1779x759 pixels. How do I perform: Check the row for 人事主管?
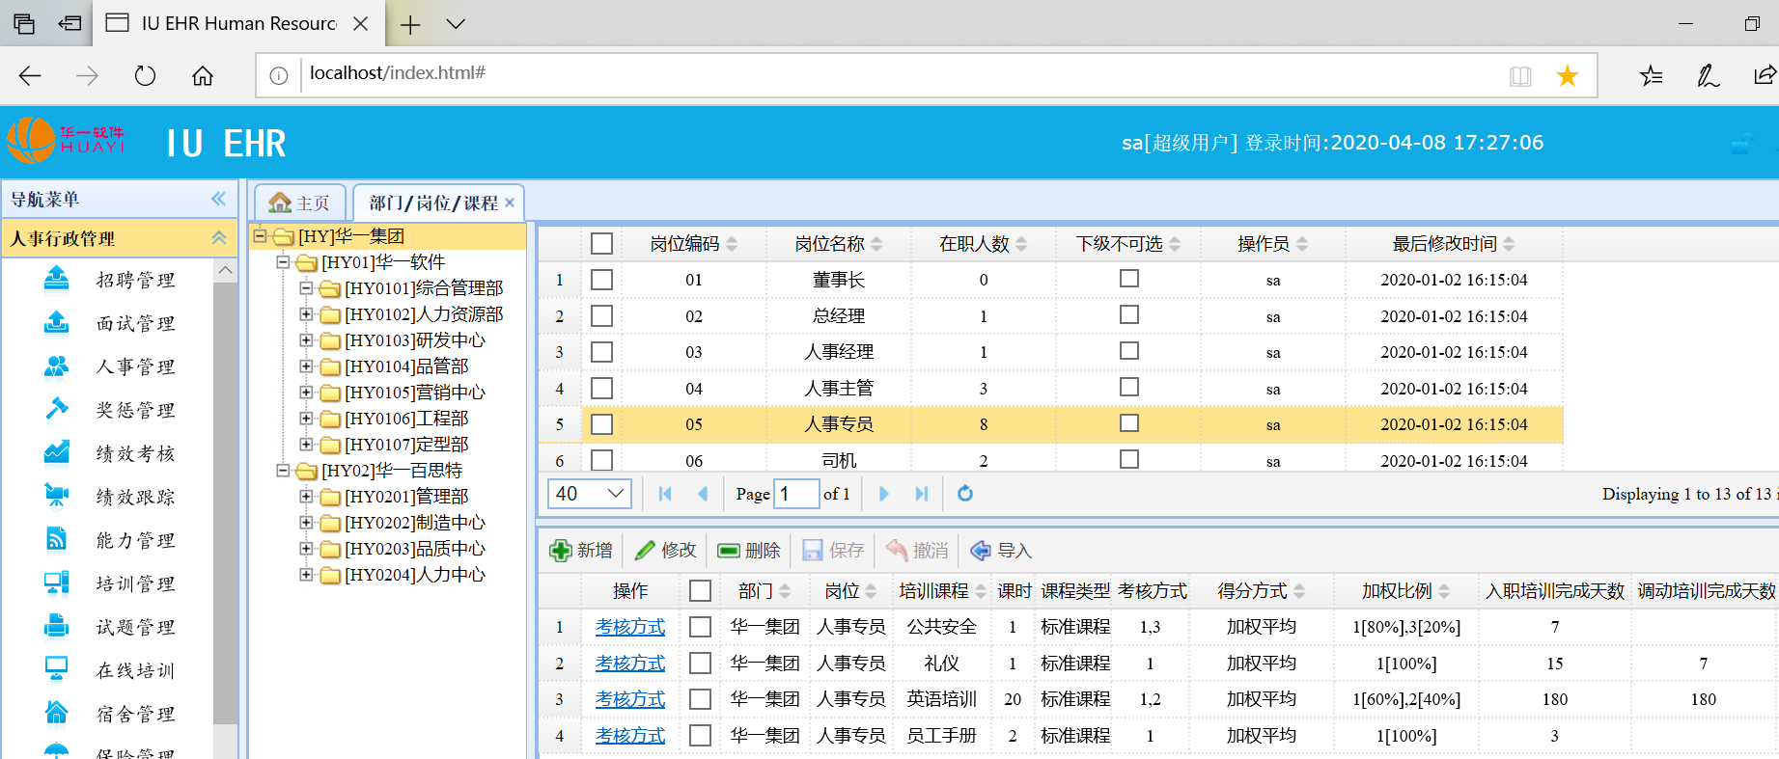coord(602,389)
